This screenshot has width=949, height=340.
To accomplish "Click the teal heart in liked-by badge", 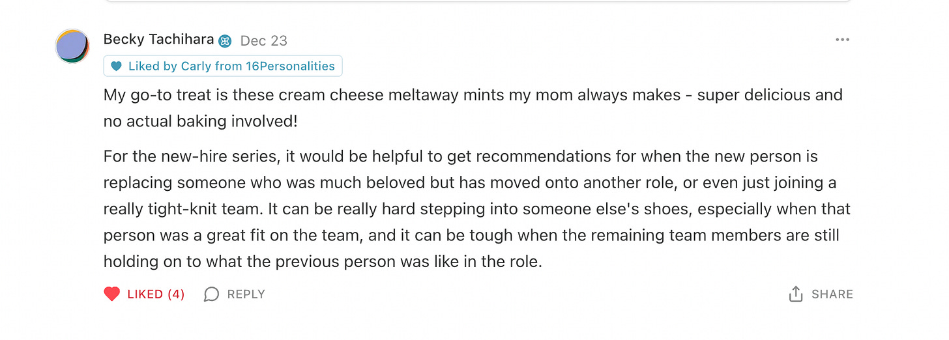I will click(x=116, y=66).
